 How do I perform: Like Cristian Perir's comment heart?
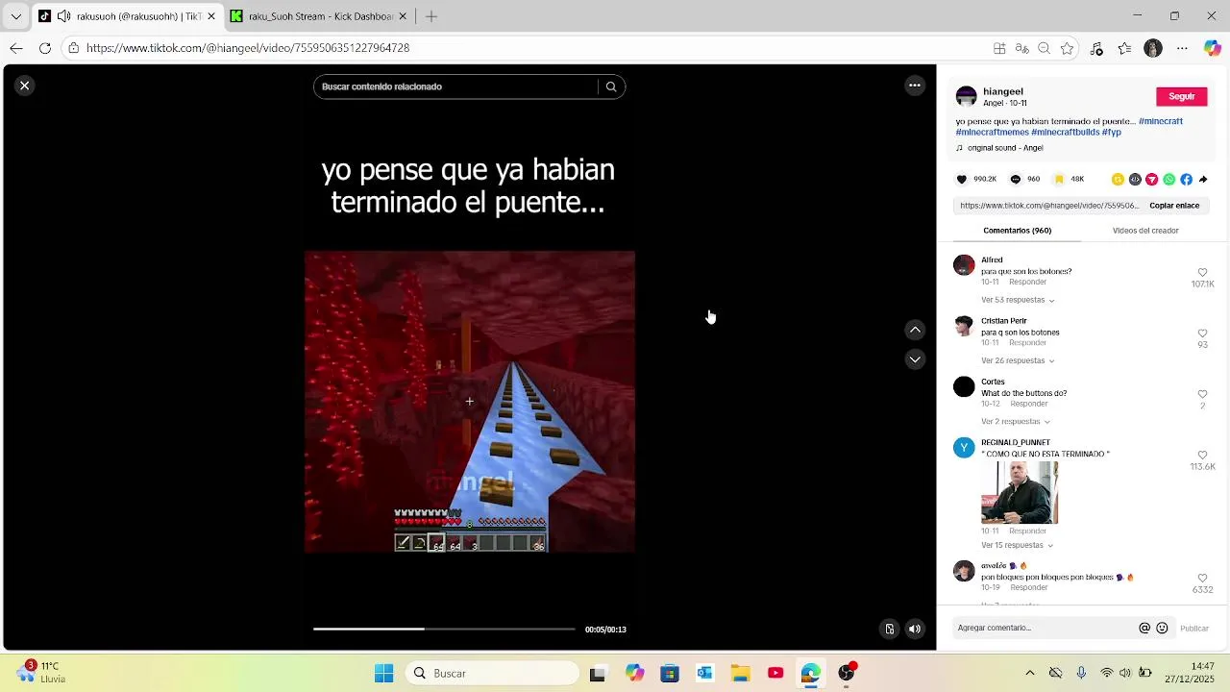1202,334
